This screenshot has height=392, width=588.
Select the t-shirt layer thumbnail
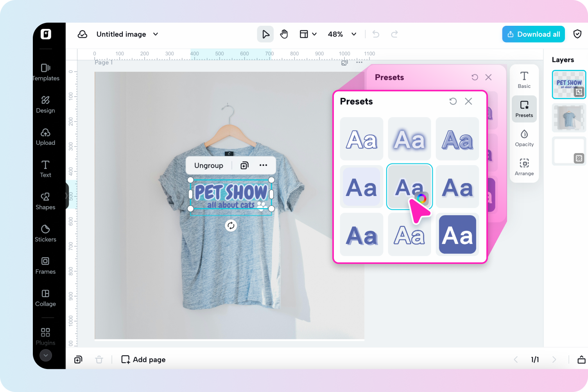click(569, 118)
